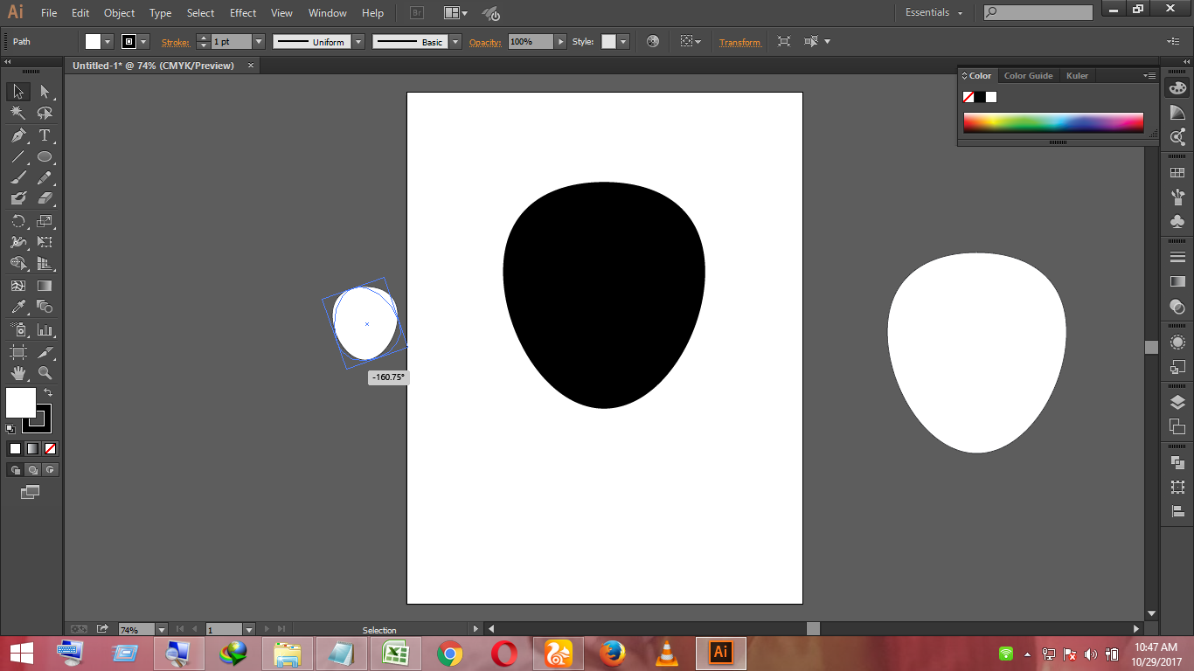Set paint mode to Color

click(x=15, y=448)
